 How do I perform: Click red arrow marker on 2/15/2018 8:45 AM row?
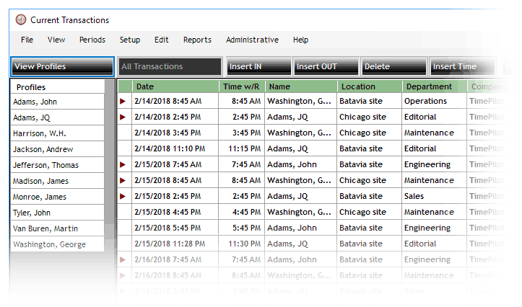tap(123, 180)
